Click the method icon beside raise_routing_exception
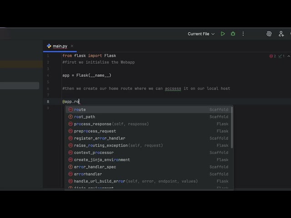Screen dimensions: 291x218 pyautogui.click(x=70, y=145)
